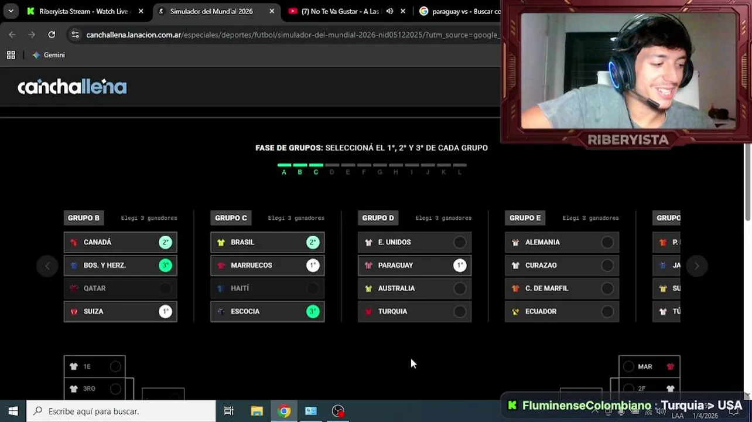Screen dimensions: 752x422
Task: Click the Ecuador jersey icon
Action: tap(515, 311)
